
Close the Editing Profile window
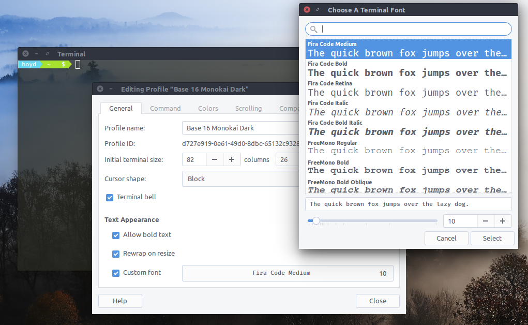click(x=100, y=89)
